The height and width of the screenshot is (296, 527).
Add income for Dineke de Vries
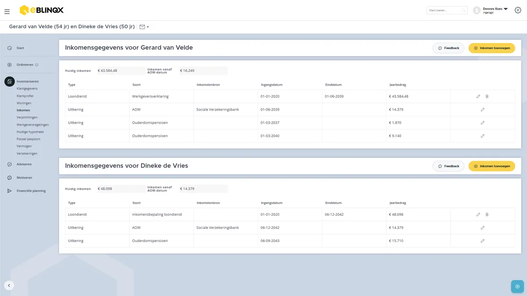tap(492, 166)
